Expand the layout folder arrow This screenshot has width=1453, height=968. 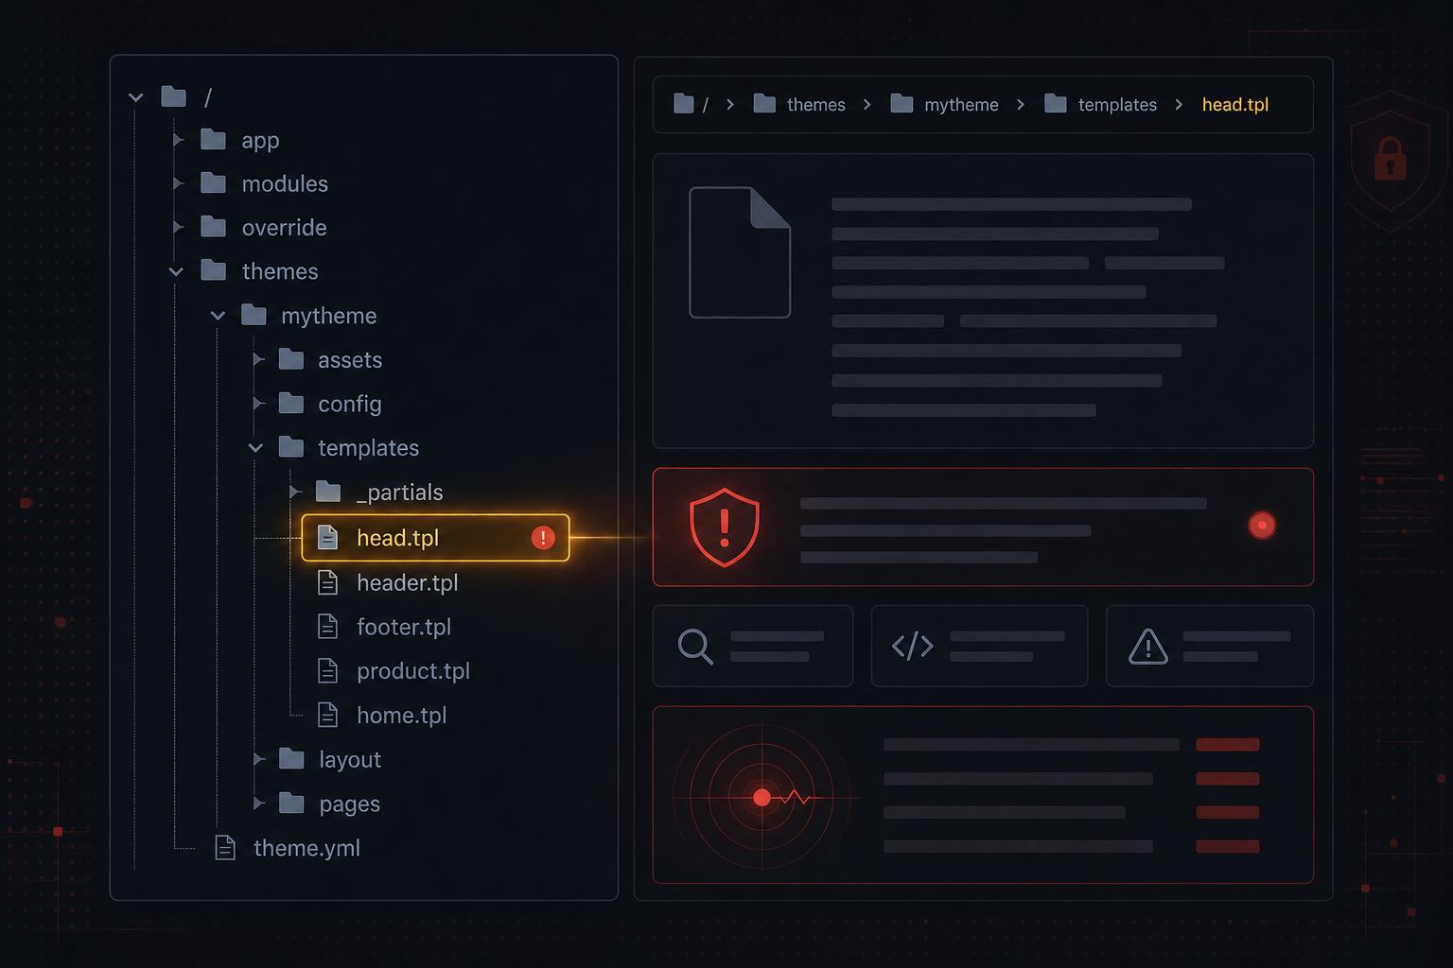(x=258, y=759)
